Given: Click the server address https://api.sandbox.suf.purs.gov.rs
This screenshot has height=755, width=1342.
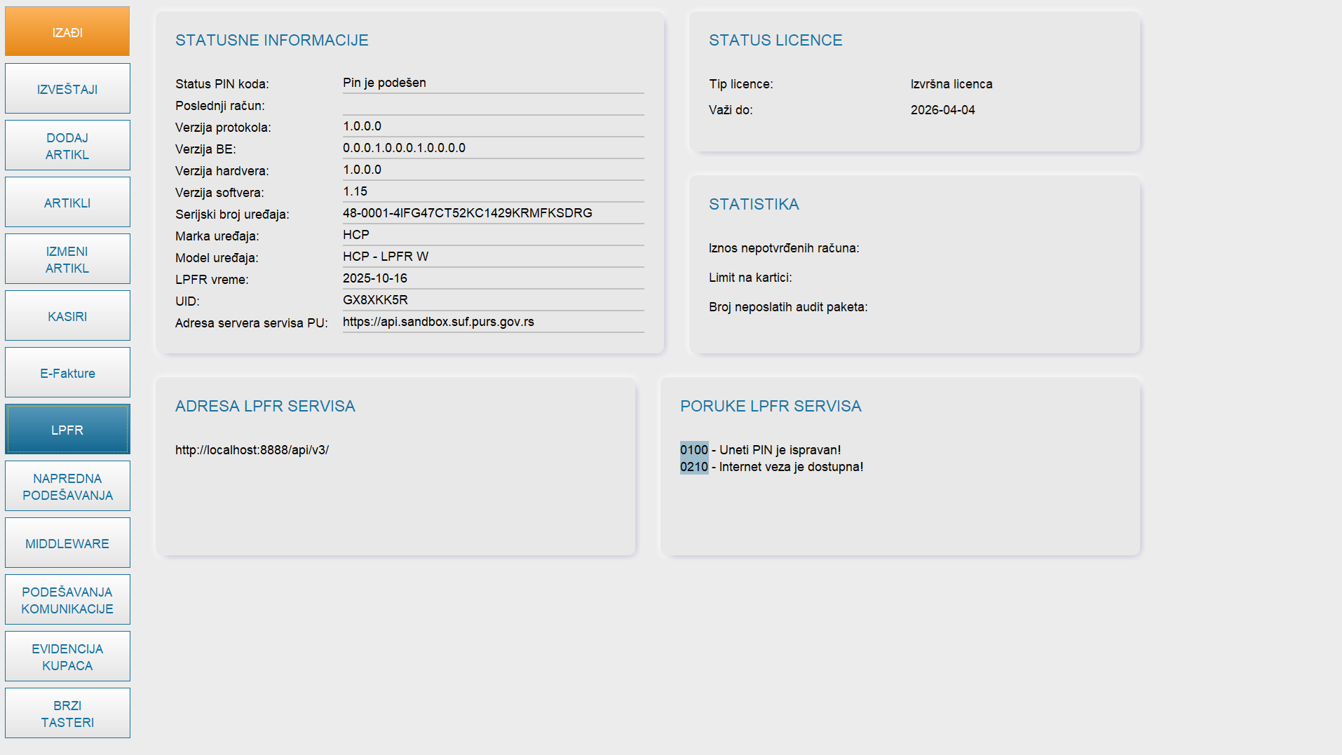Looking at the screenshot, I should point(438,322).
